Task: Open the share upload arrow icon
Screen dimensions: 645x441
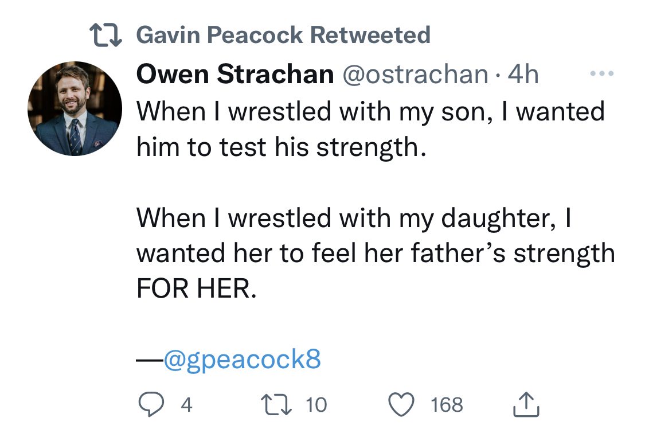Action: click(526, 404)
